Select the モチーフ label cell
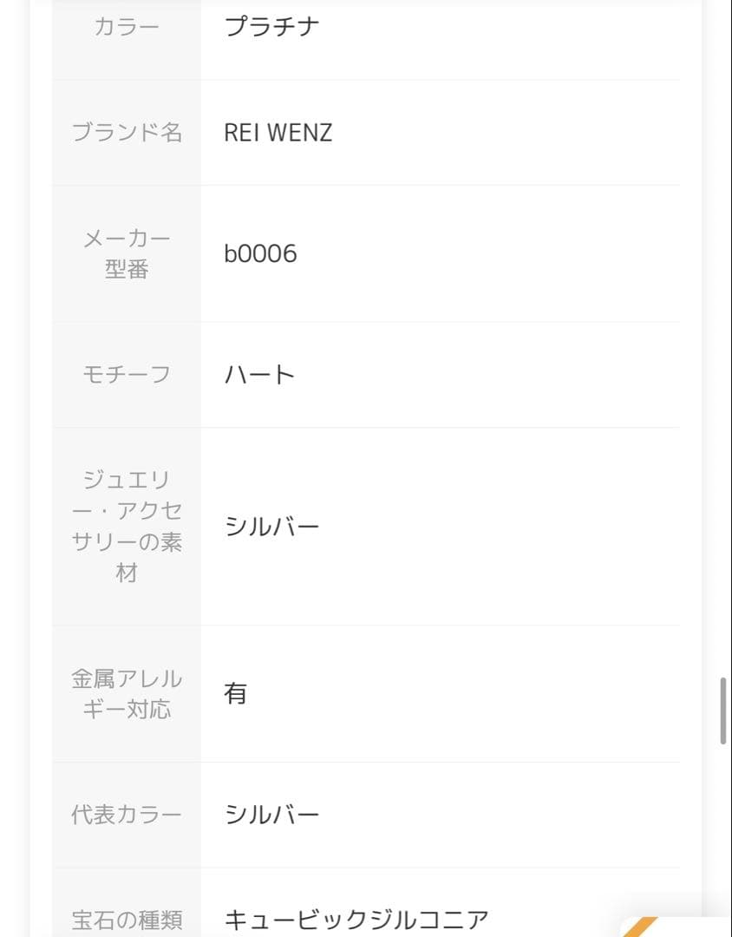Image resolution: width=732 pixels, height=937 pixels. coord(127,375)
